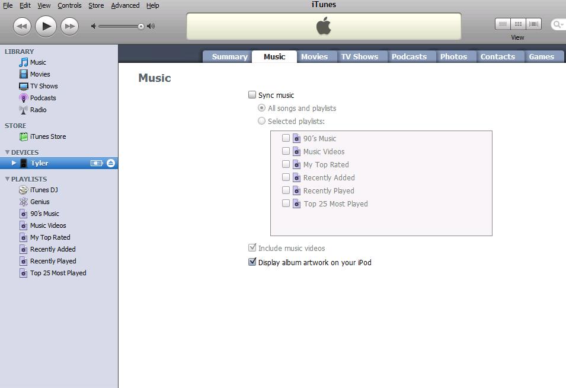The height and width of the screenshot is (388, 566).
Task: Open the Edit menu
Action: (25, 5)
